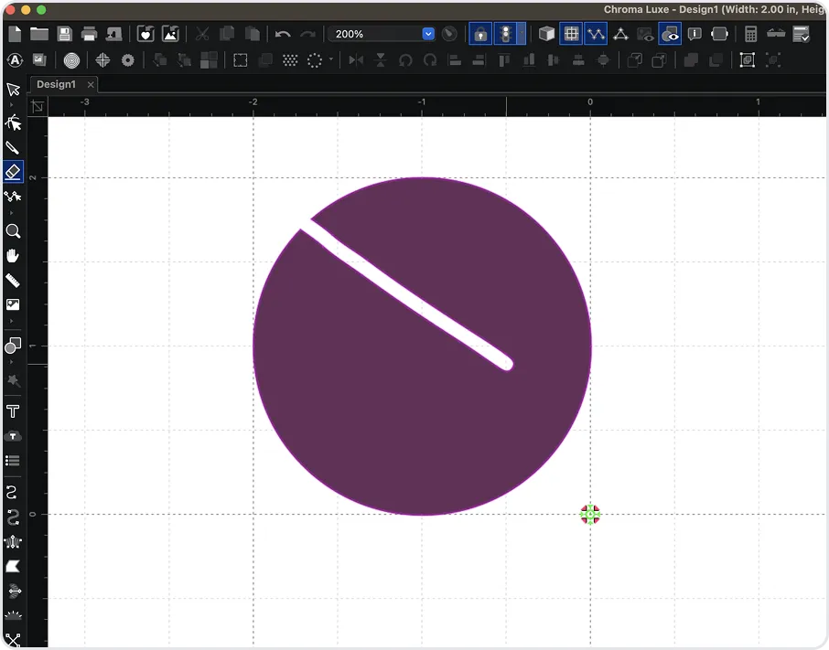Screen dimensions: 829x650
Task: Click the dotted circle arrangement icon
Action: [x=315, y=60]
